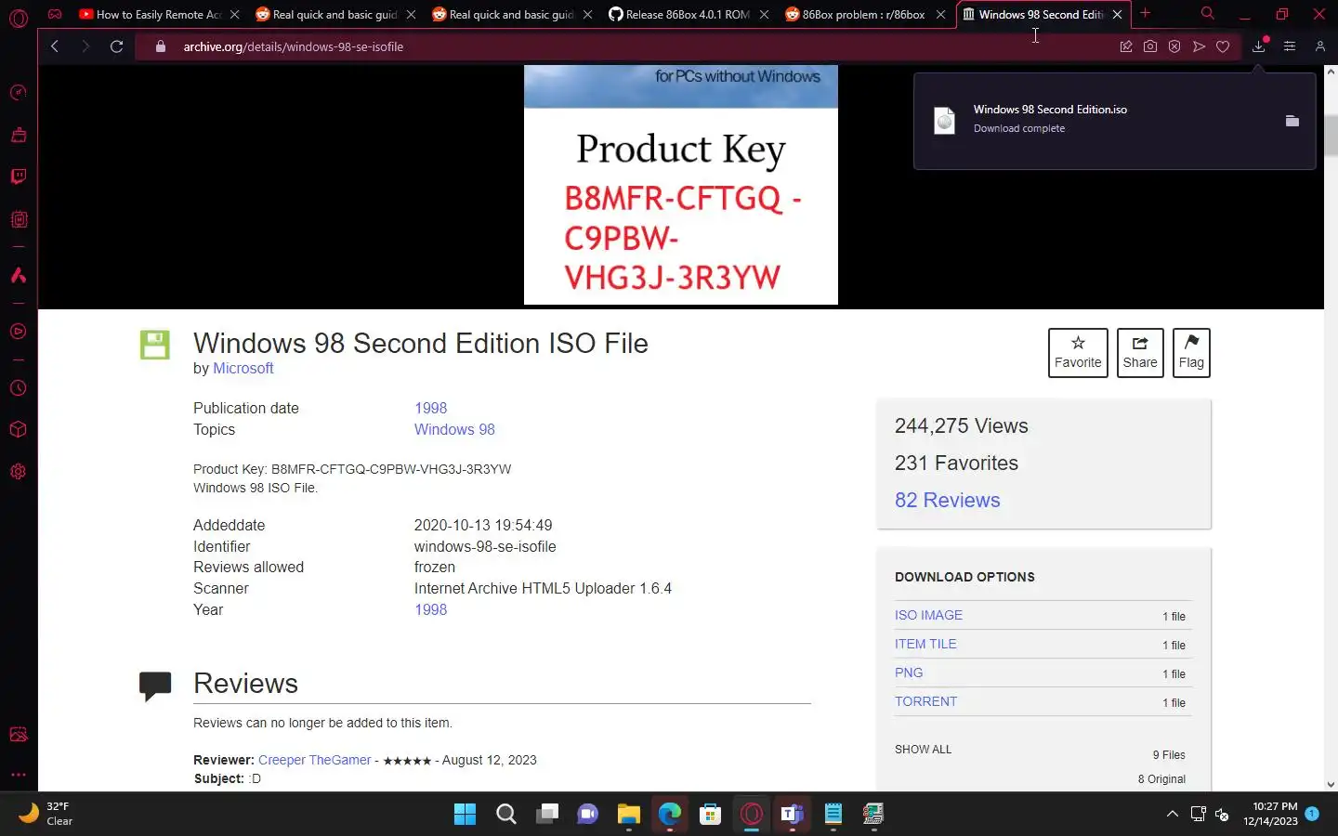The image size is (1338, 836).
Task: Open the profile account icon
Action: pos(1319,46)
